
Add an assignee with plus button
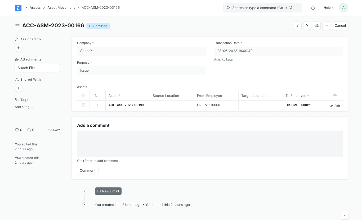point(19,48)
